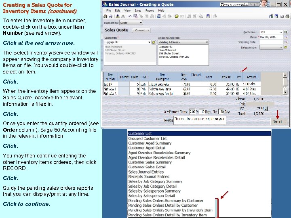
Task: Open the Convert dropdown button
Action: click(141, 30)
